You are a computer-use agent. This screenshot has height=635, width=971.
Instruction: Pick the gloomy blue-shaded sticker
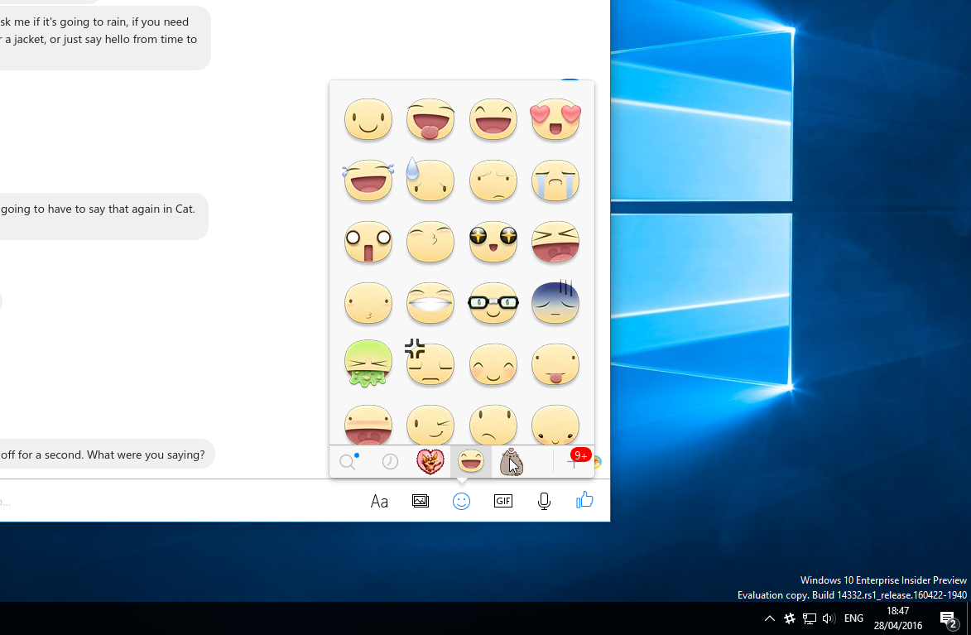coord(555,302)
